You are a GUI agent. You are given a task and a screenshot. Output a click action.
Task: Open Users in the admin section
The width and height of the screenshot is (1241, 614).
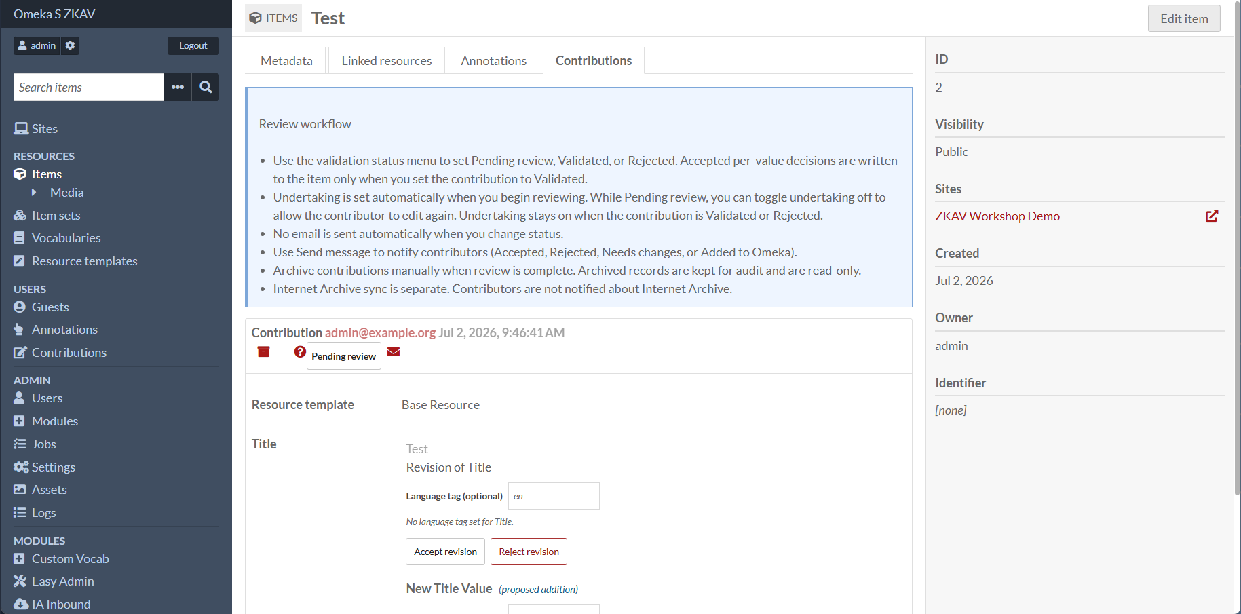tap(38, 398)
